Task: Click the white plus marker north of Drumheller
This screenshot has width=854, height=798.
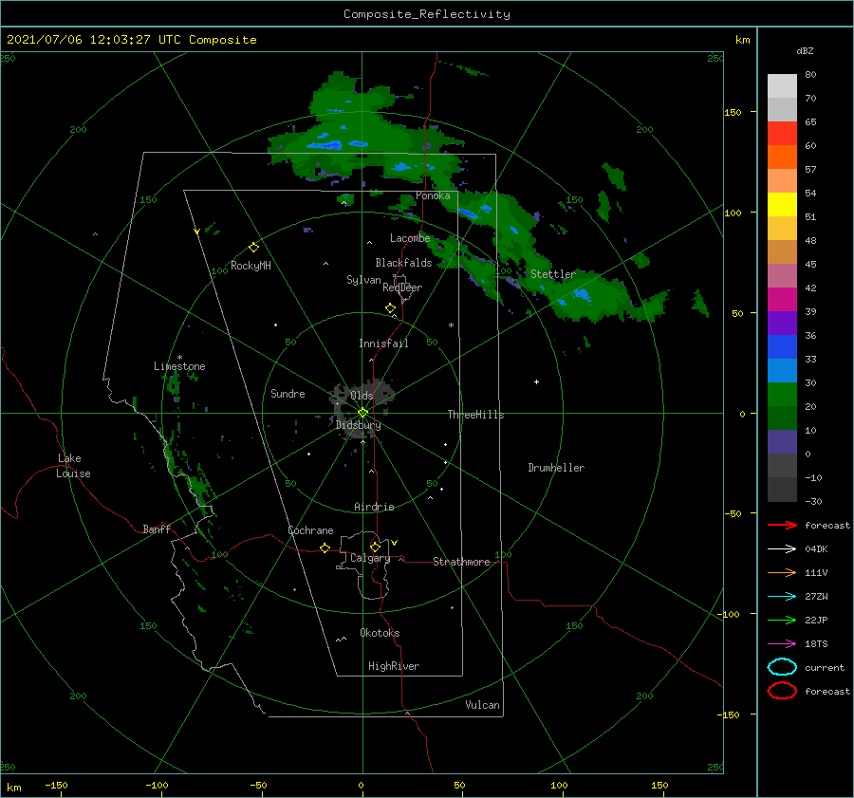Action: pyautogui.click(x=536, y=381)
